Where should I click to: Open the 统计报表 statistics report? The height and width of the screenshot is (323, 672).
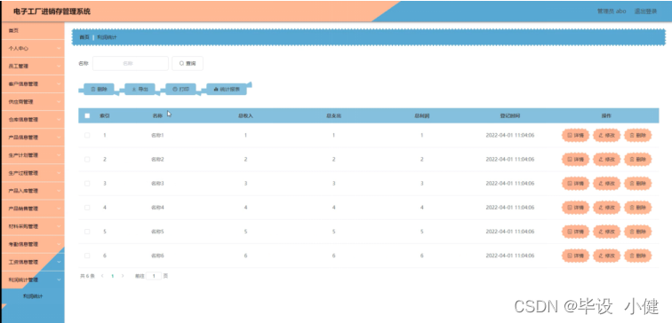pos(227,89)
